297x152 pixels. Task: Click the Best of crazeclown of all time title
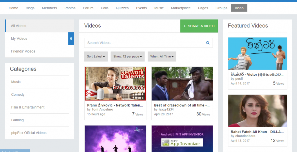(x=182, y=105)
